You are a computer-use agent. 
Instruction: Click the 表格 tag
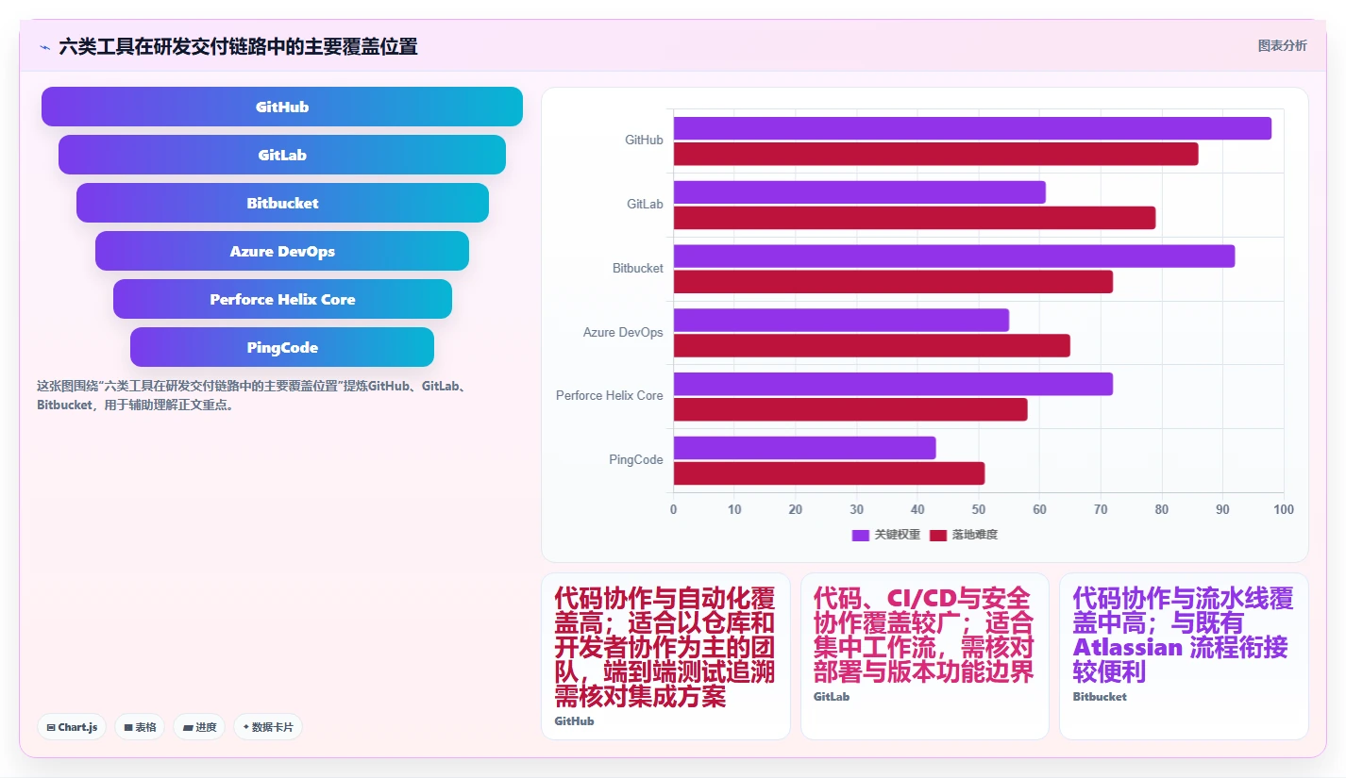point(140,727)
